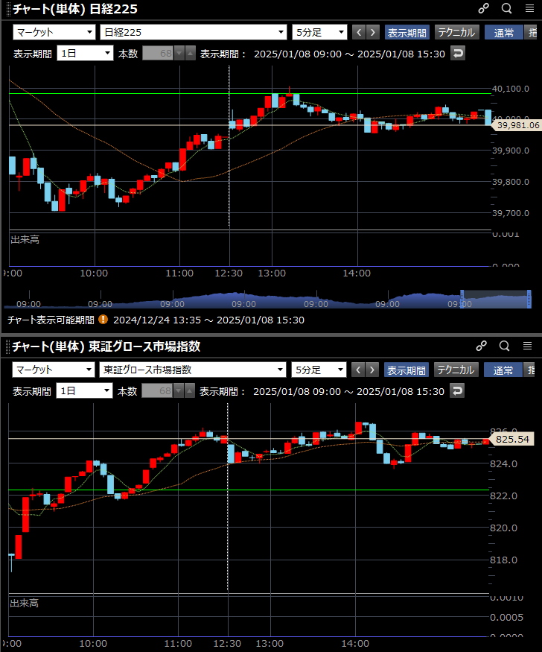The image size is (542, 652).
Task: Decrease 本数 count in 東証グロース chart
Action: click(179, 391)
